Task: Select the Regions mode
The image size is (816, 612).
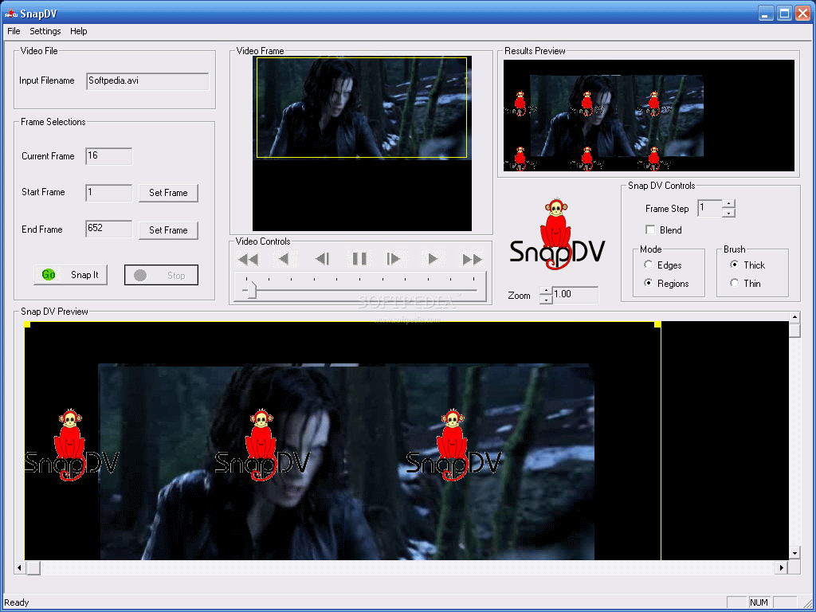Action: point(649,283)
